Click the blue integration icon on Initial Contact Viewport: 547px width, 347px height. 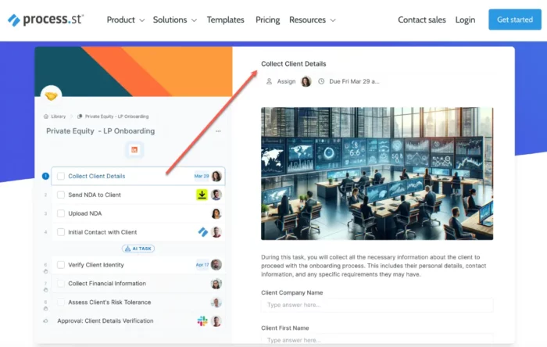[x=202, y=232]
